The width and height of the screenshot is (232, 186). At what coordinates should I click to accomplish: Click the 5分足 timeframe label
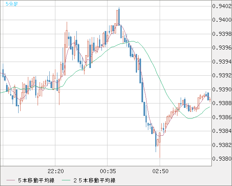coord(12,4)
